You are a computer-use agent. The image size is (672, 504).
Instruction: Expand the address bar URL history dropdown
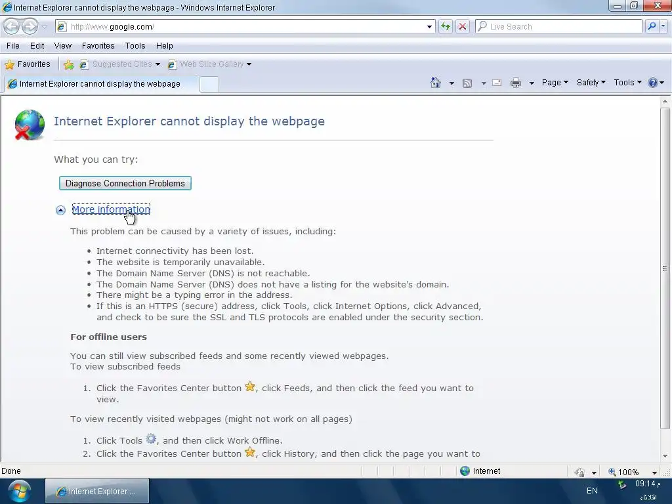429,26
